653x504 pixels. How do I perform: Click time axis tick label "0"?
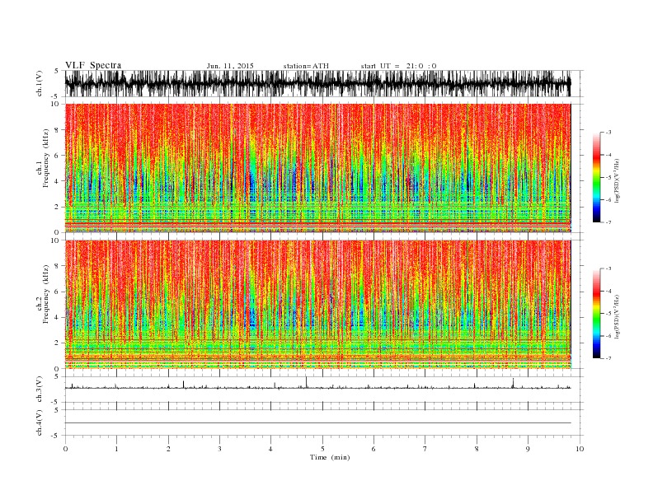tap(65, 449)
